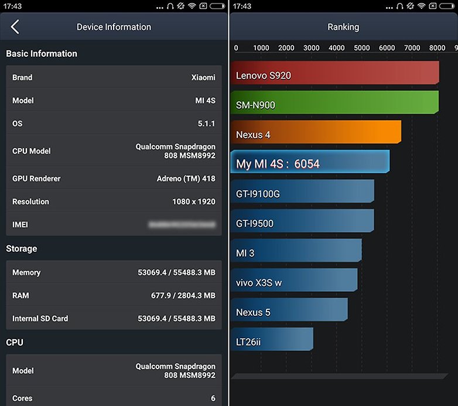Tap the 8000 axis label on Ranking chart
Viewport: 458px width, 406px height.
click(437, 47)
